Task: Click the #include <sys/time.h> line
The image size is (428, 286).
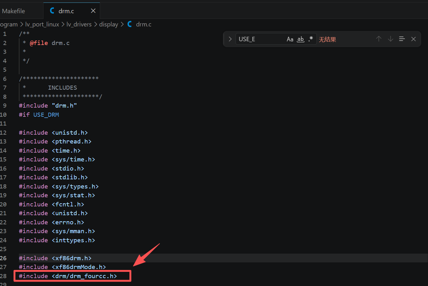Action: (x=57, y=160)
